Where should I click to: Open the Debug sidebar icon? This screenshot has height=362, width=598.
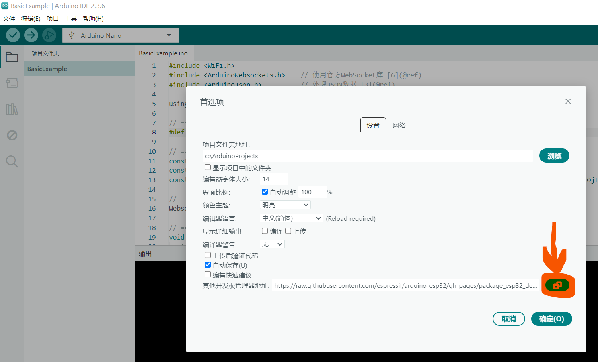[x=12, y=135]
